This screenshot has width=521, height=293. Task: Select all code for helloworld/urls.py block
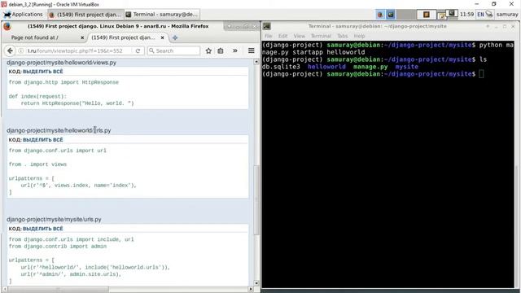point(43,140)
